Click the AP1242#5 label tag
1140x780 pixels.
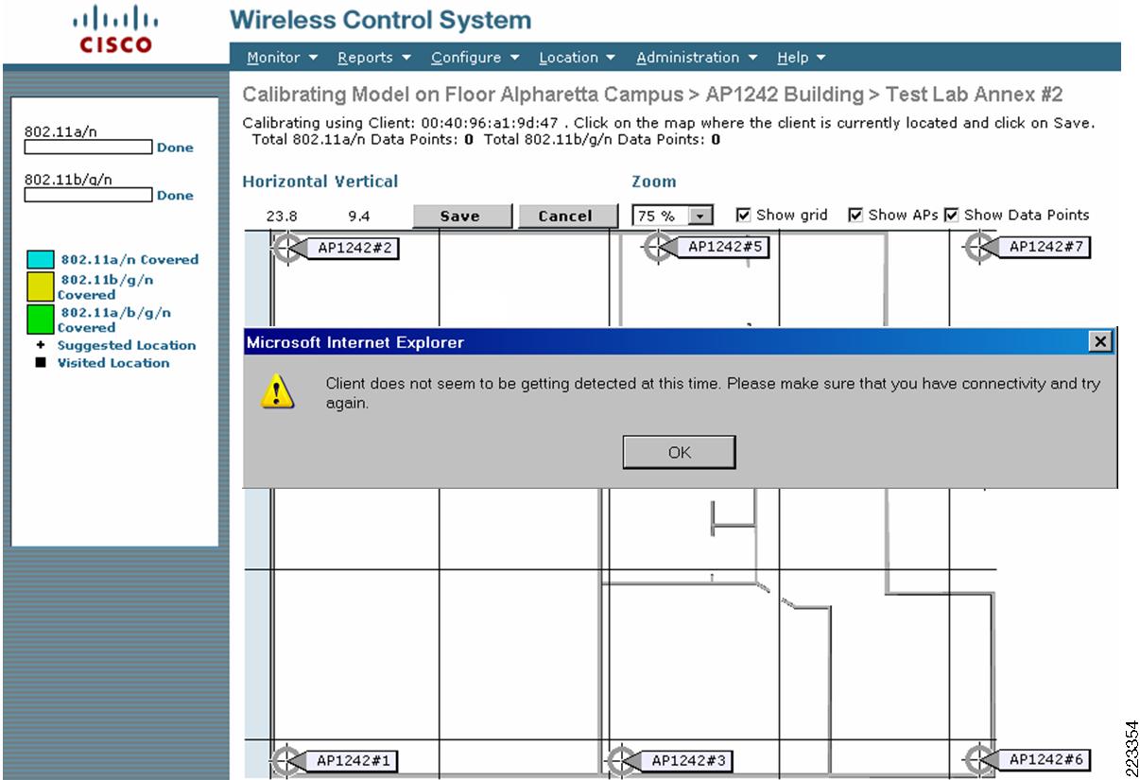click(722, 248)
